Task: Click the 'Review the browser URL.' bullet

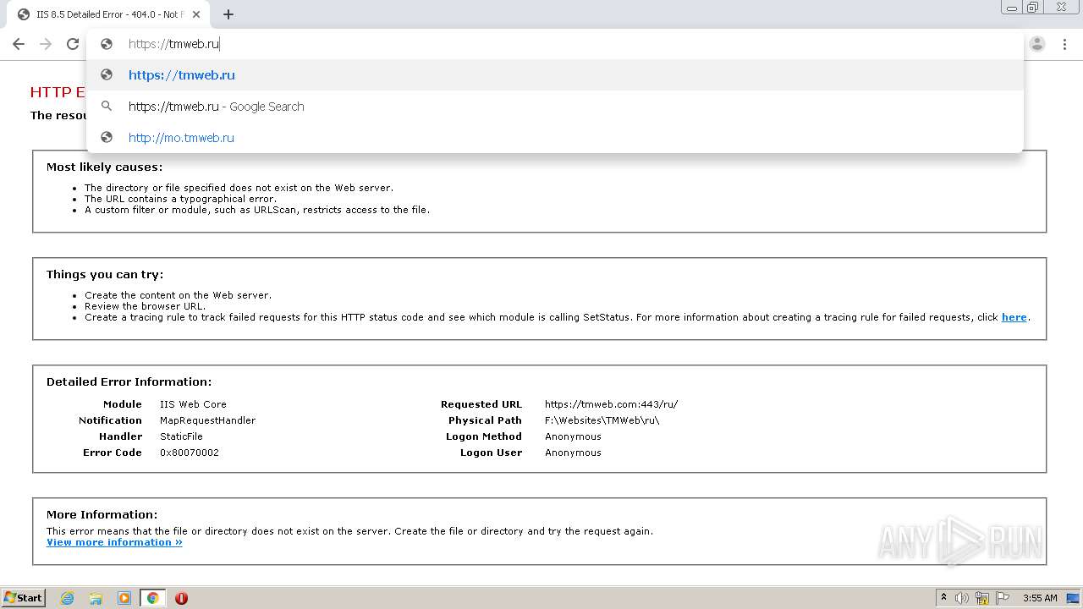Action: coord(145,306)
